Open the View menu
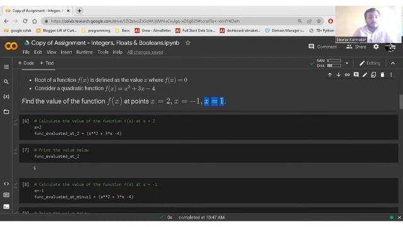The width and height of the screenshot is (403, 227). [52, 52]
